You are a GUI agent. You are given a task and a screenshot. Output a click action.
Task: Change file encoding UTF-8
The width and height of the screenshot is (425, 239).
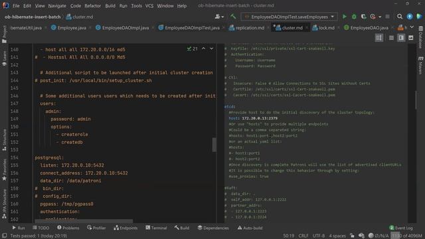[x=319, y=236]
